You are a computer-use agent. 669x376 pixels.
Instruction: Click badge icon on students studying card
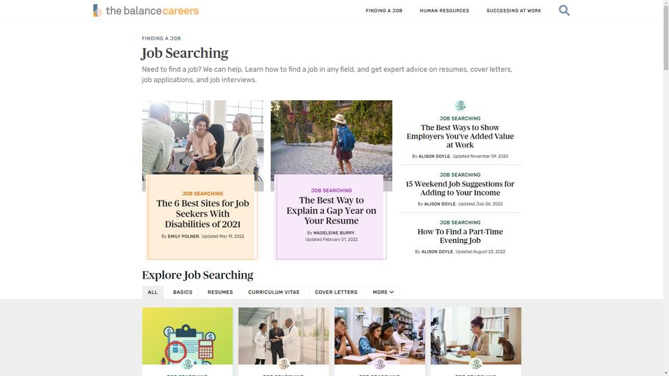coord(380,363)
